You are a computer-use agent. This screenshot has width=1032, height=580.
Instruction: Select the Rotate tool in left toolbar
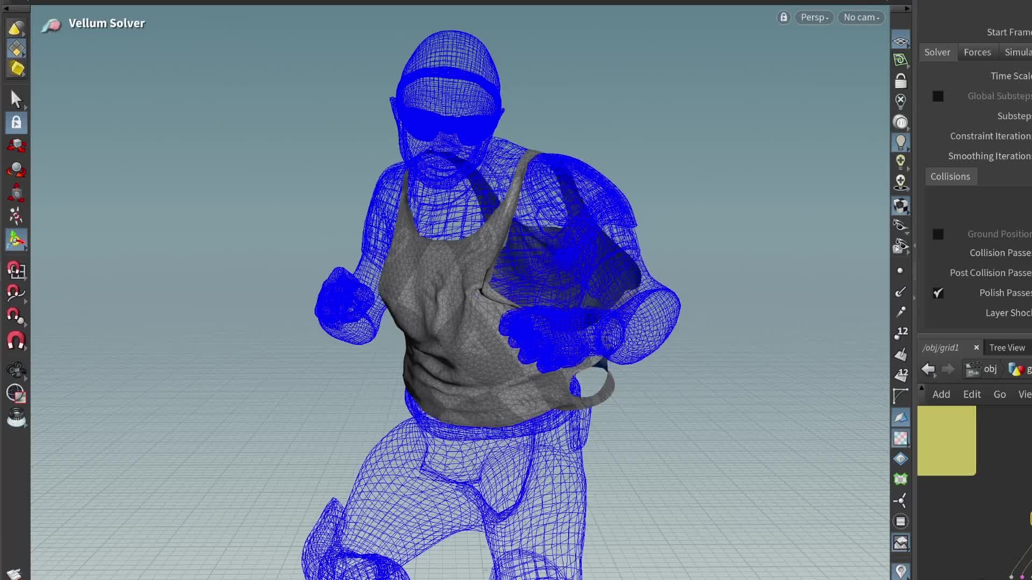tap(16, 169)
